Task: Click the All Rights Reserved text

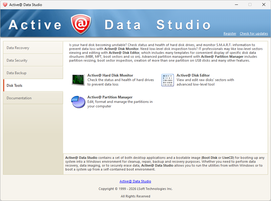Action: pos(135,196)
